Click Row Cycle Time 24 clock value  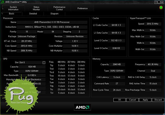117,90
